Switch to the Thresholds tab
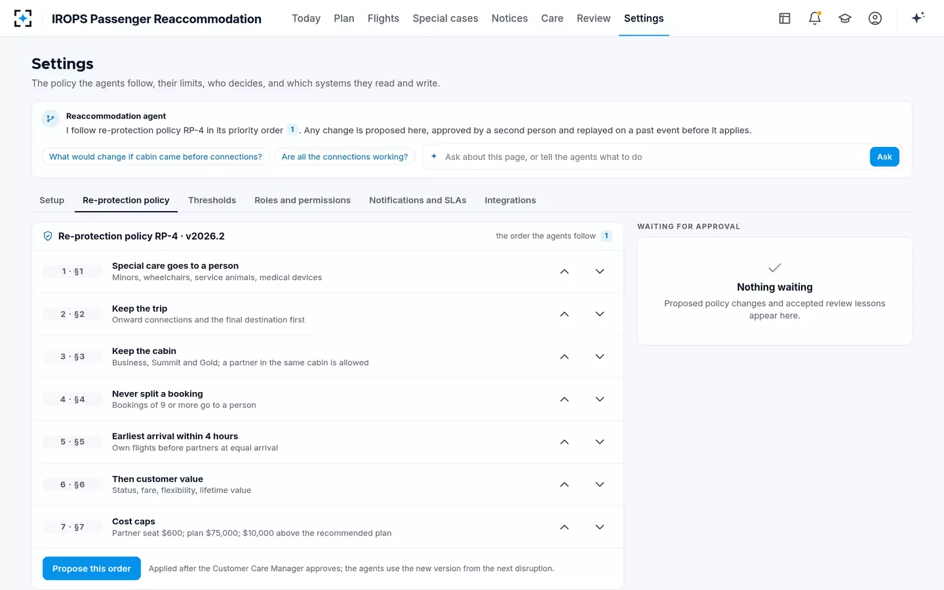944x590 pixels. tap(212, 201)
